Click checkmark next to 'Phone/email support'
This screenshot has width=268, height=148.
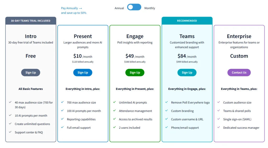coord(166,127)
